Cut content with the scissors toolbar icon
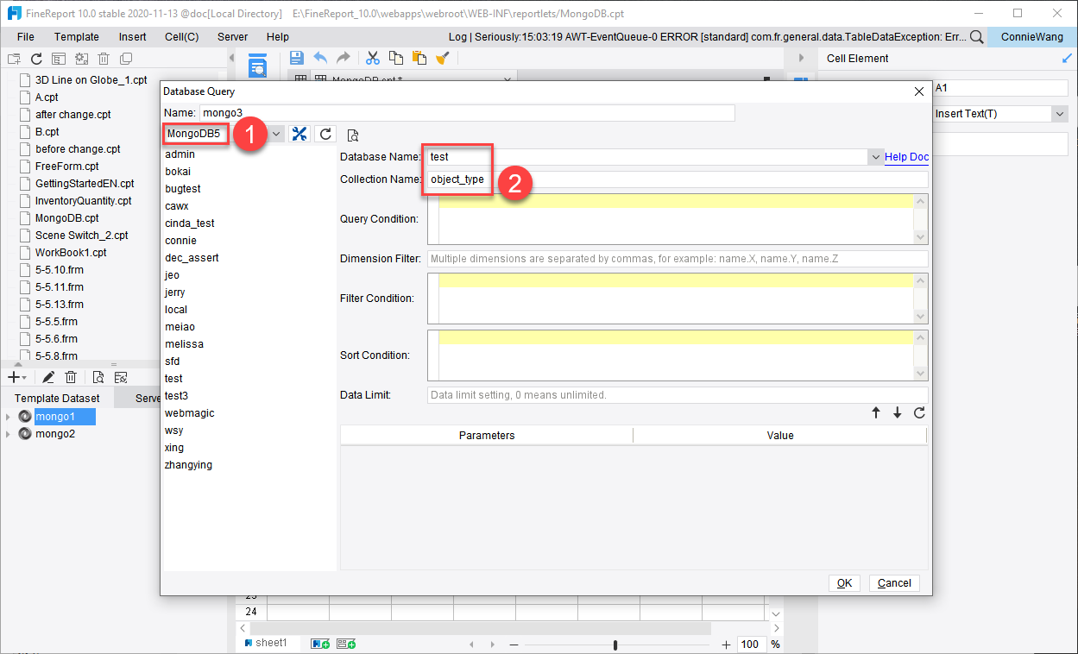 pyautogui.click(x=372, y=58)
